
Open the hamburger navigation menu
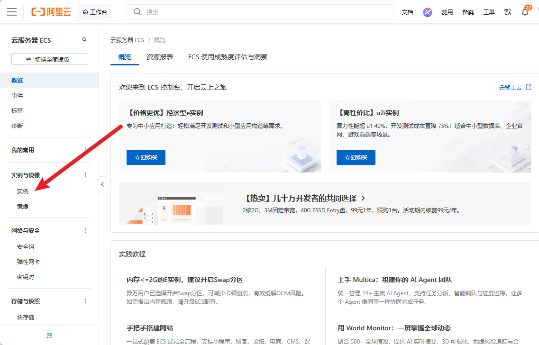click(12, 12)
